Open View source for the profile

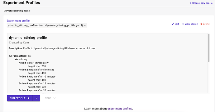[x=190, y=24]
